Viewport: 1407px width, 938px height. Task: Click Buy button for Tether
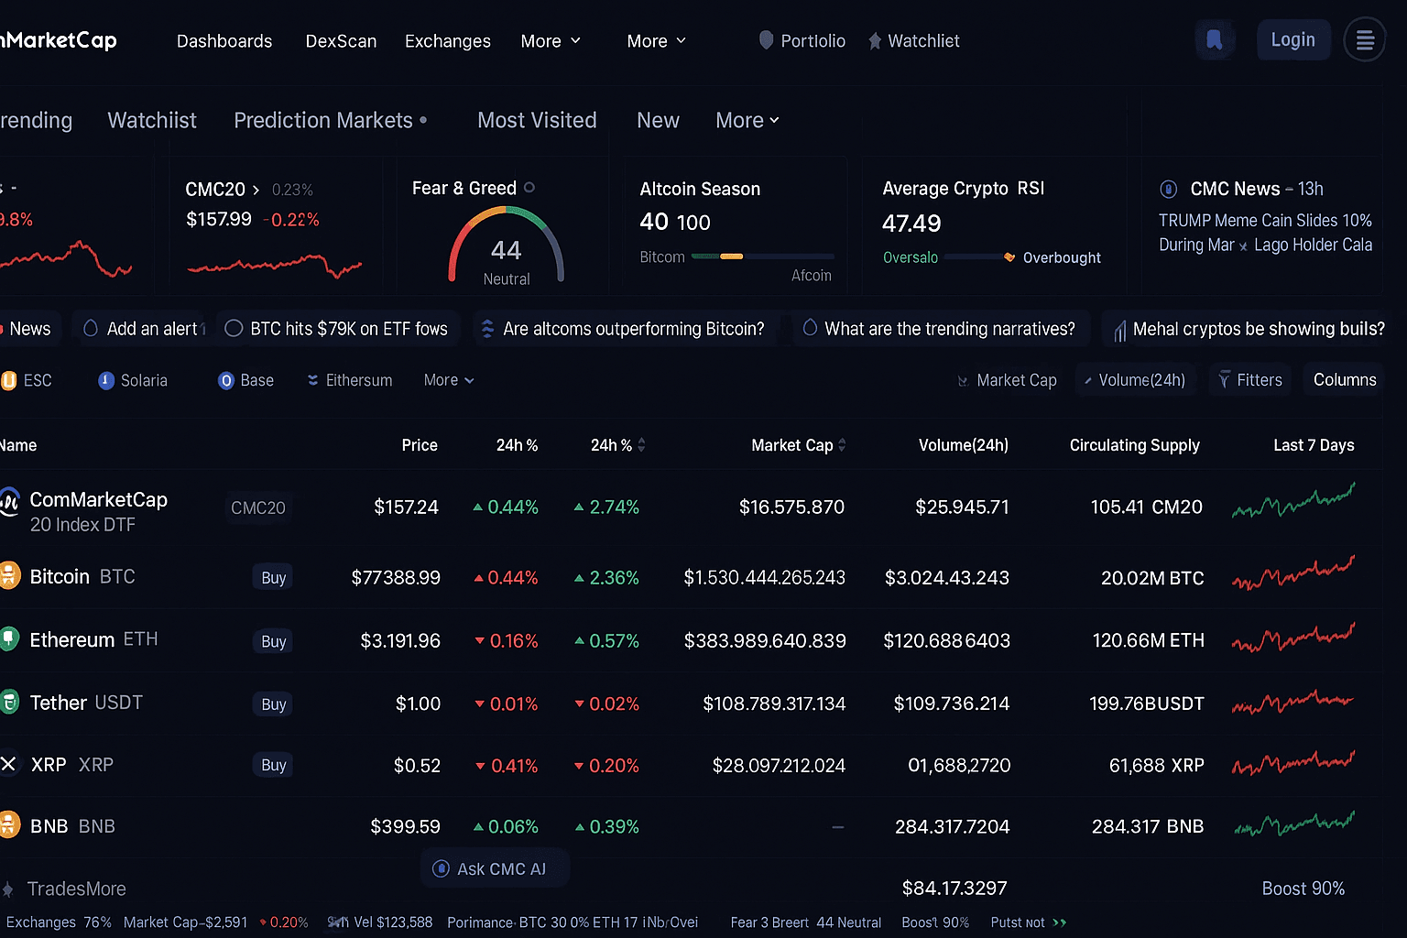point(273,703)
